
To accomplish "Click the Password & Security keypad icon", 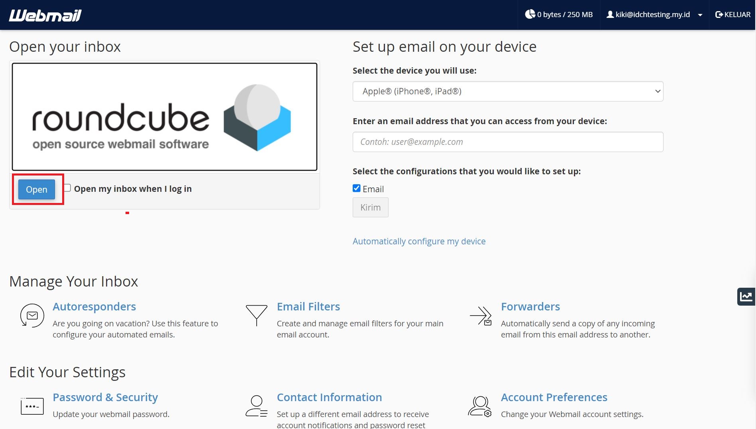I will pyautogui.click(x=32, y=406).
